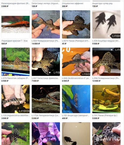Viewport: 124px width, 145px height.
Task: View the L-034 Анцитрус-медуза photo
Action: [107, 24]
